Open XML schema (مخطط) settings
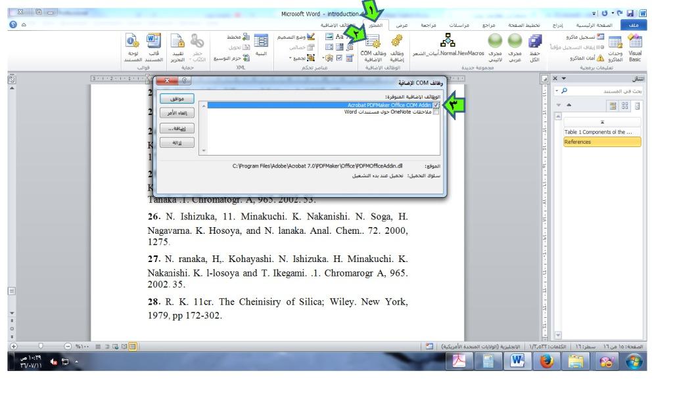 point(239,37)
